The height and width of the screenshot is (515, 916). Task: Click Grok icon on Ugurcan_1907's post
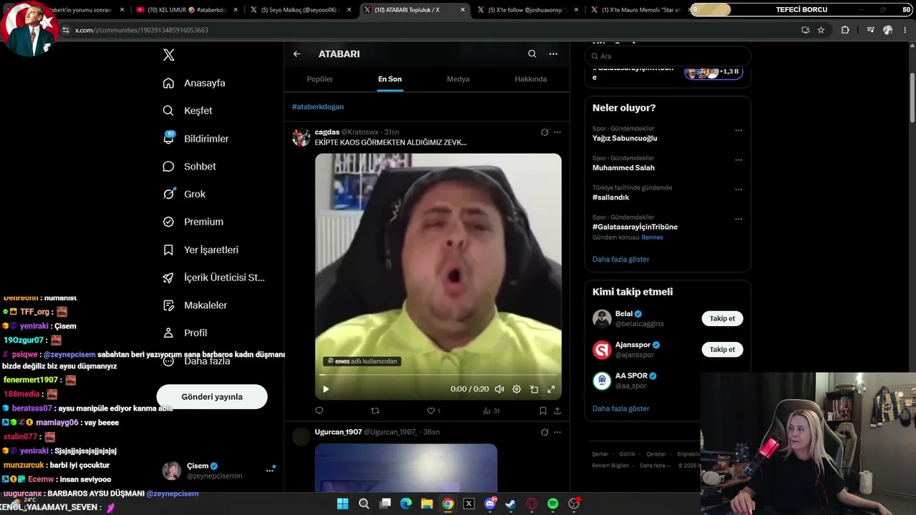[545, 432]
